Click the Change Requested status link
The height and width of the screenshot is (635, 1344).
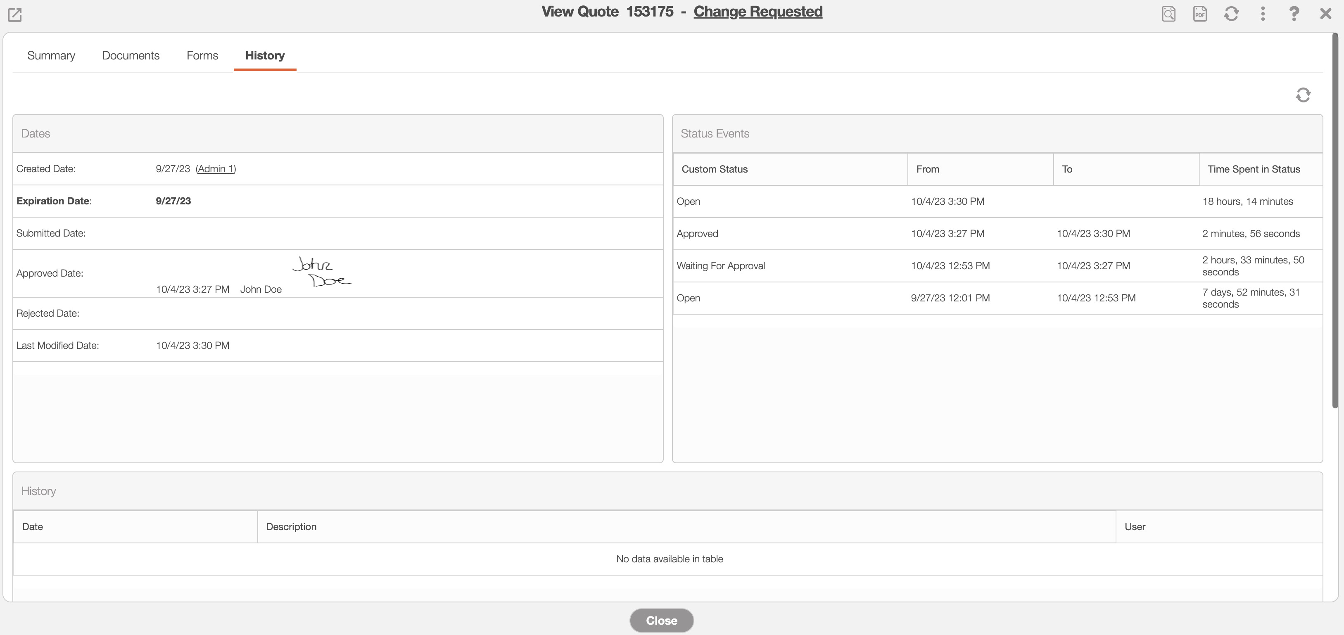coord(757,12)
